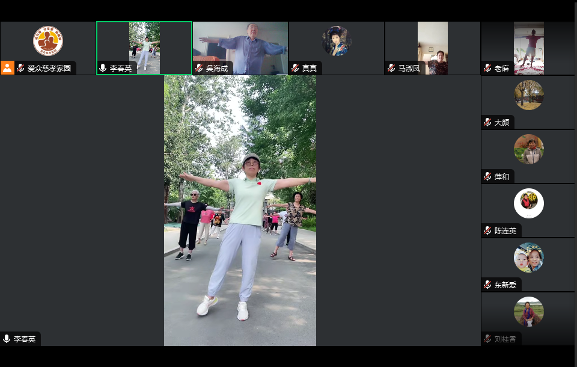This screenshot has width=577, height=367.
Task: Click 陈连英's round avatar
Action: 528,203
